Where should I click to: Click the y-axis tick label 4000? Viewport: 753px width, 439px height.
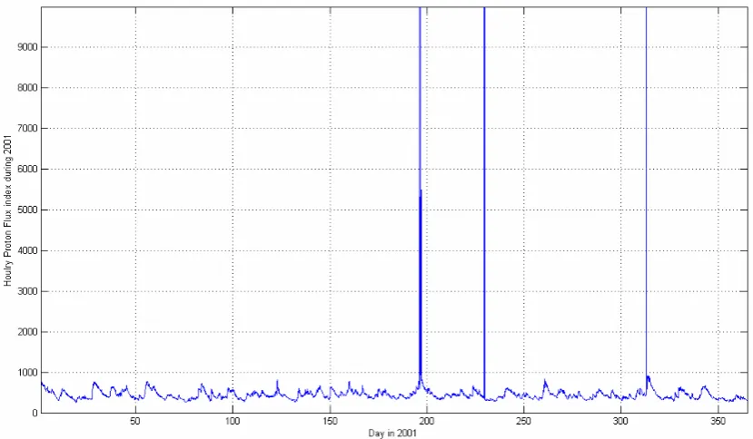[x=28, y=251]
